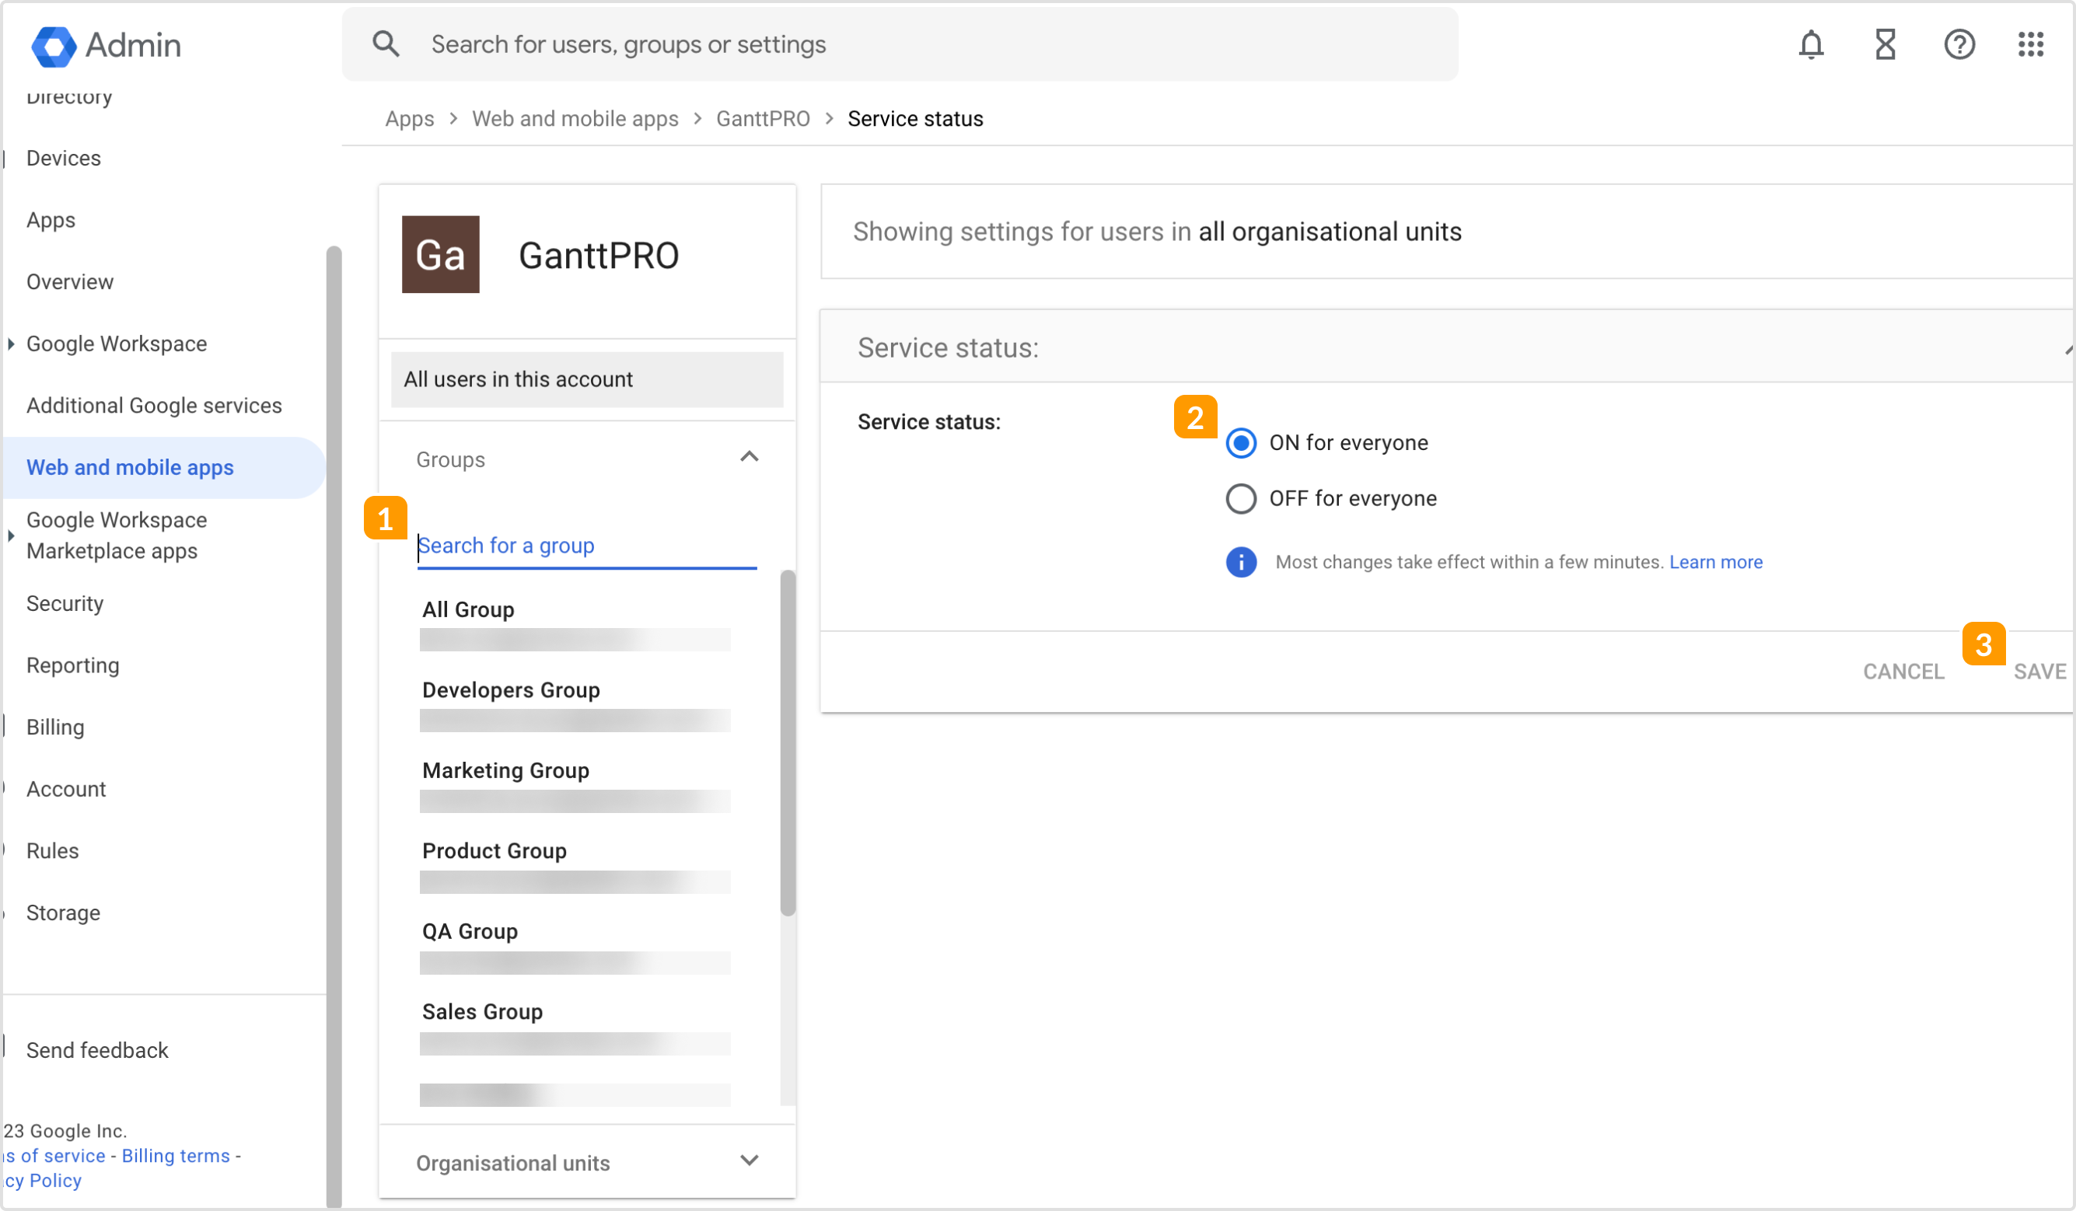Click the GanttPRO app icon
Image resolution: width=2076 pixels, height=1211 pixels.
click(x=441, y=254)
